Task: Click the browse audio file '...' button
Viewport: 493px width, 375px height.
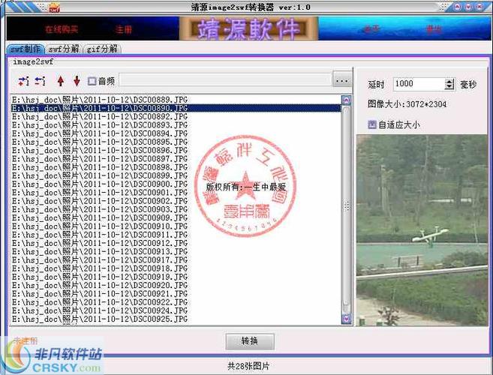Action: click(341, 80)
